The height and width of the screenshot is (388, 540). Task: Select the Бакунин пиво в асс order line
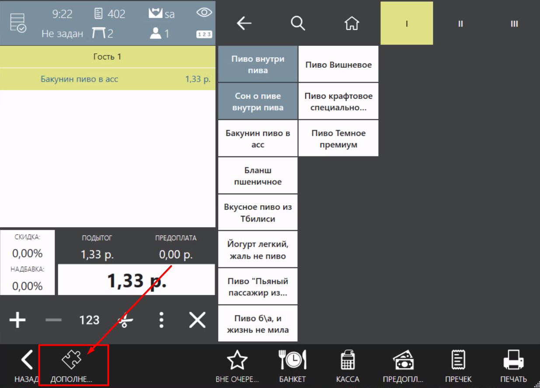pyautogui.click(x=108, y=79)
